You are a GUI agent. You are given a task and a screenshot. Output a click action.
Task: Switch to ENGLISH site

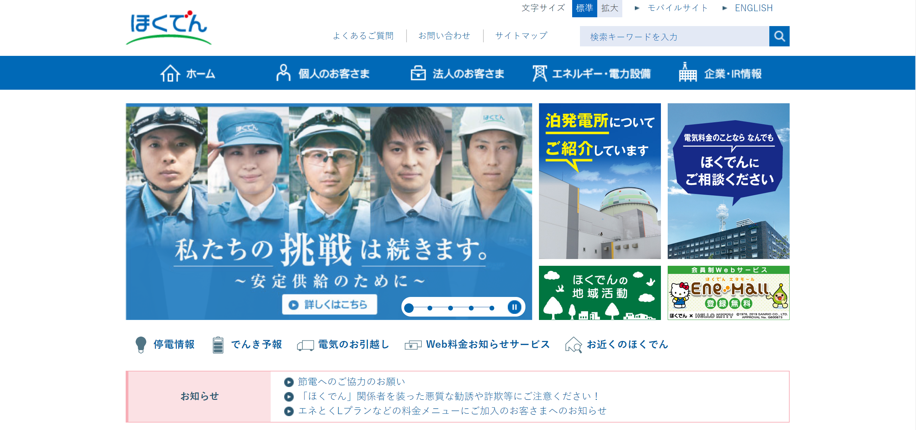(753, 8)
